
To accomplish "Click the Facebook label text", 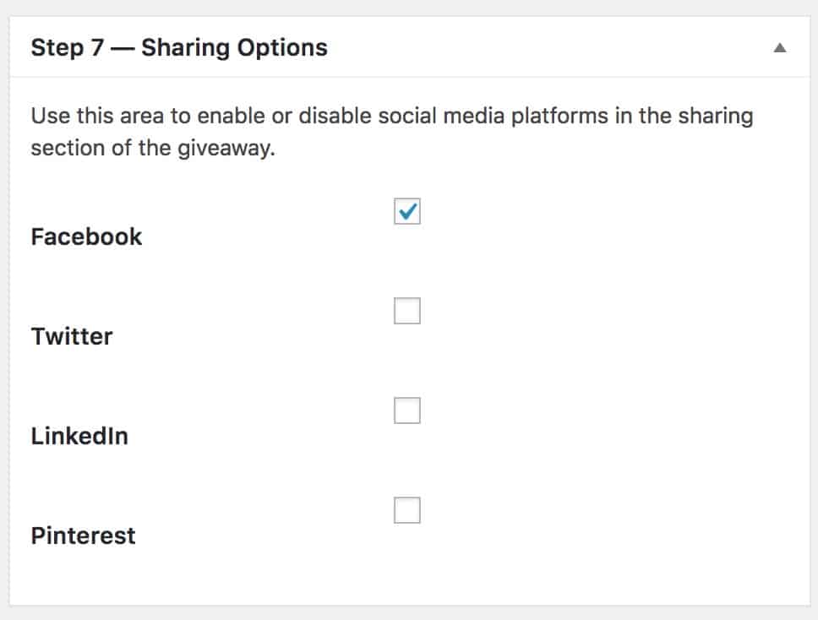I will [x=85, y=237].
